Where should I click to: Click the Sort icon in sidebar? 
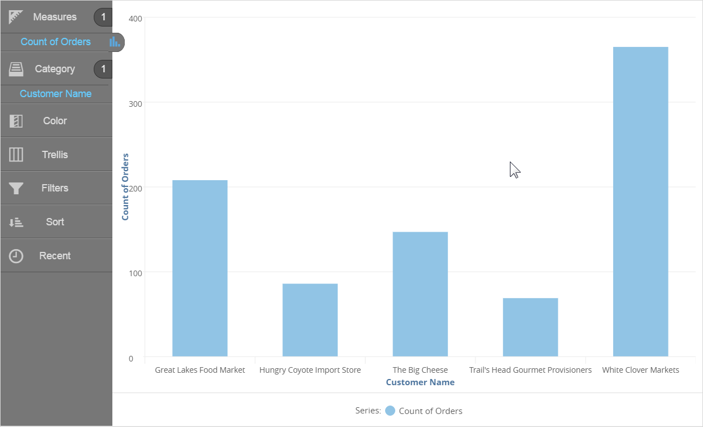point(16,222)
